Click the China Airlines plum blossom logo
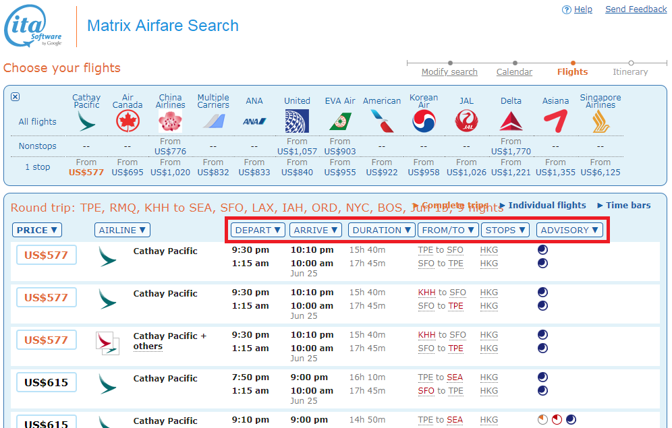672x428 pixels. pyautogui.click(x=170, y=121)
